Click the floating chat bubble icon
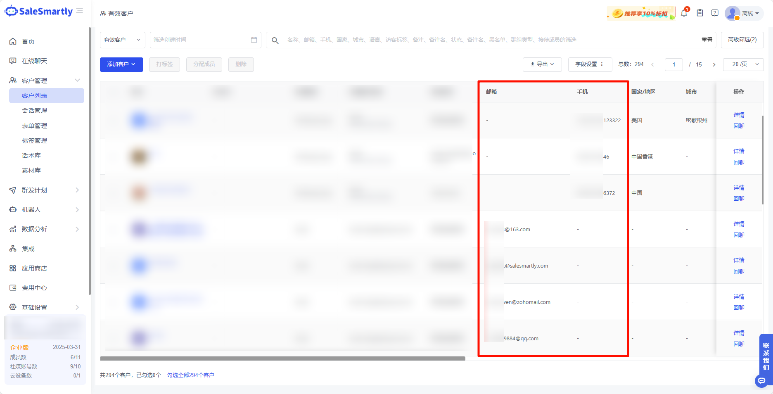The image size is (773, 394). click(762, 380)
